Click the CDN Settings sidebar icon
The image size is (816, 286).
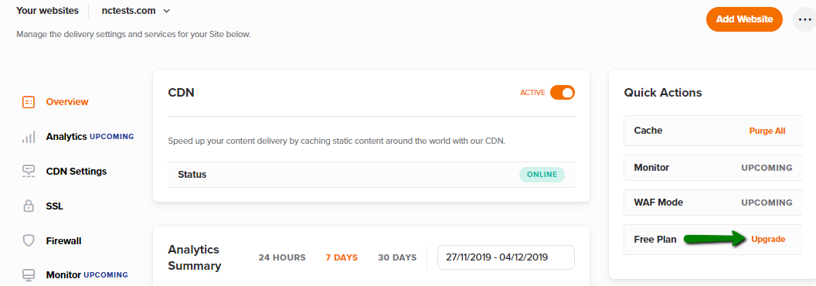29,172
